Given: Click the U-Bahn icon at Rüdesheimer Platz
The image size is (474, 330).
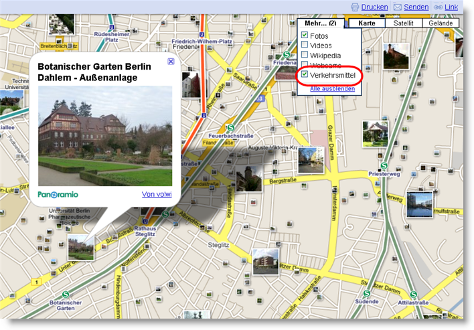Looking at the screenshot, I should [112, 27].
